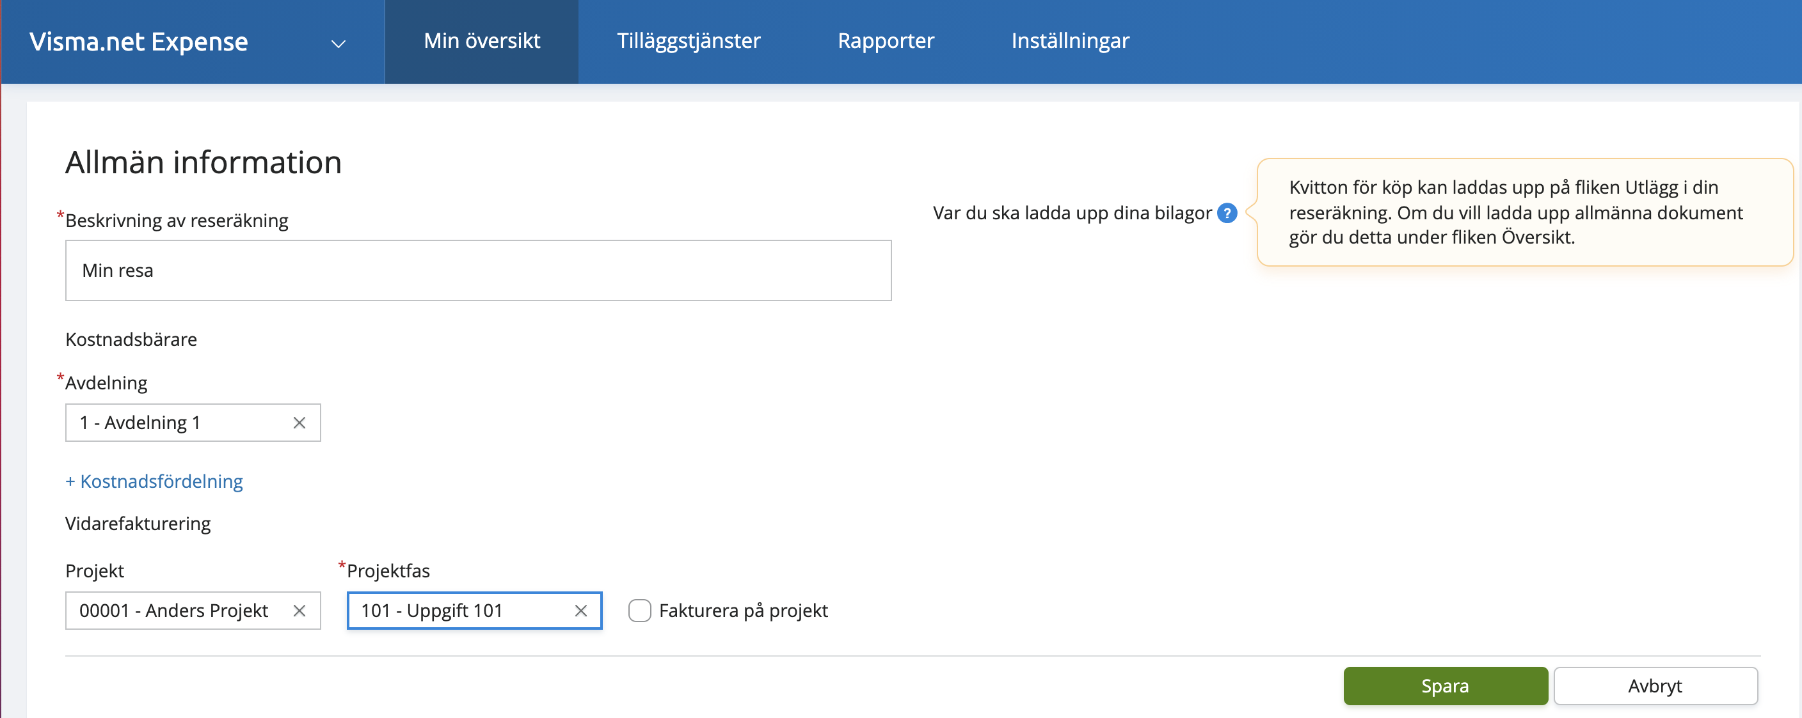Save the expense report with Spara
This screenshot has width=1802, height=718.
pos(1445,686)
